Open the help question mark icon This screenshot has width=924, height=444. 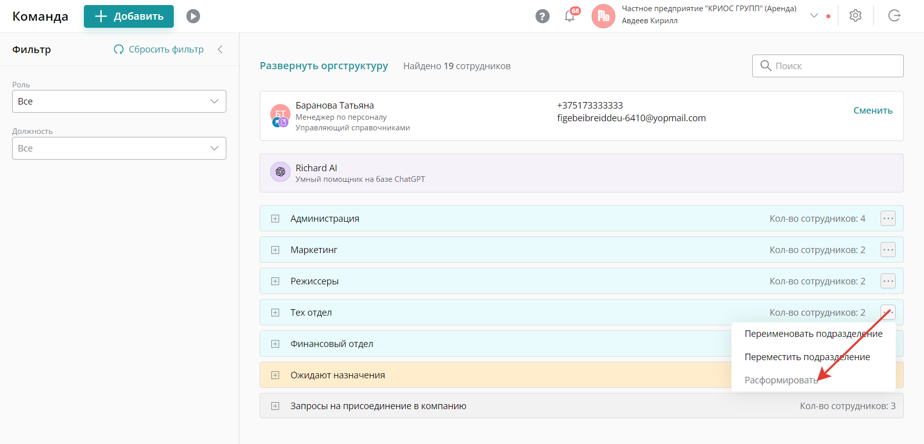tap(542, 16)
